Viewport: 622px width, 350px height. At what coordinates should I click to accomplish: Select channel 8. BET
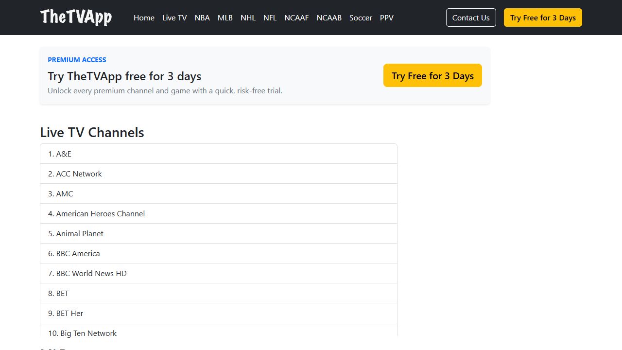219,293
